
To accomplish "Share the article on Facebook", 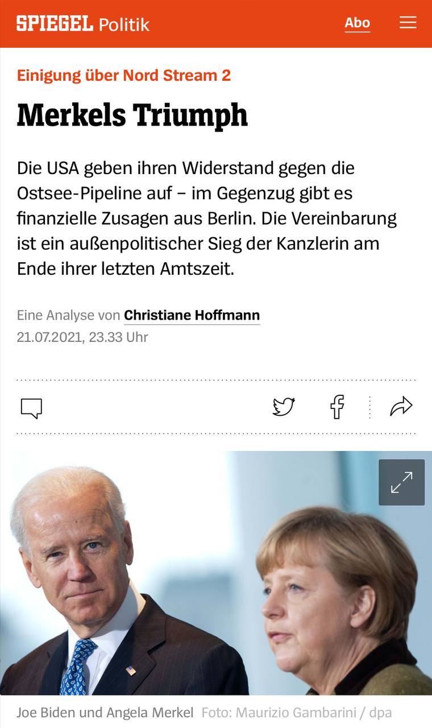I will point(338,407).
